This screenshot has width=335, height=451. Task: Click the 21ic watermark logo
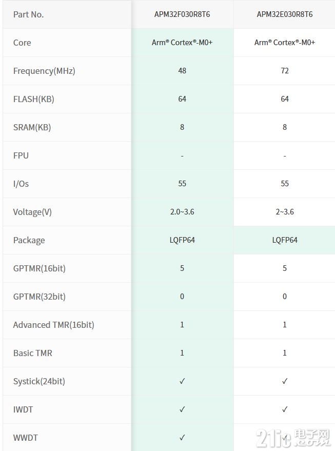(x=293, y=438)
